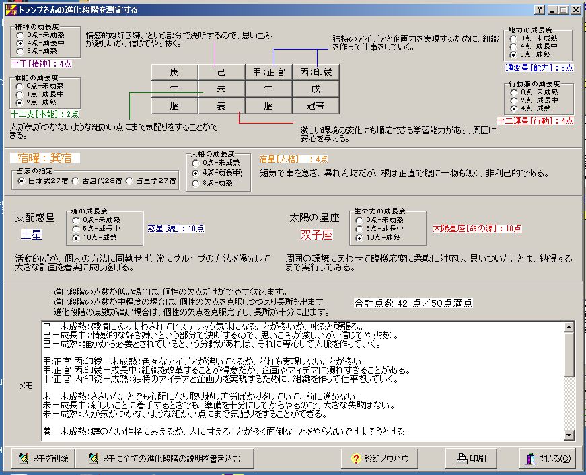The image size is (586, 475).
Task: Open 診断ノウハウ help
Action: [379, 458]
